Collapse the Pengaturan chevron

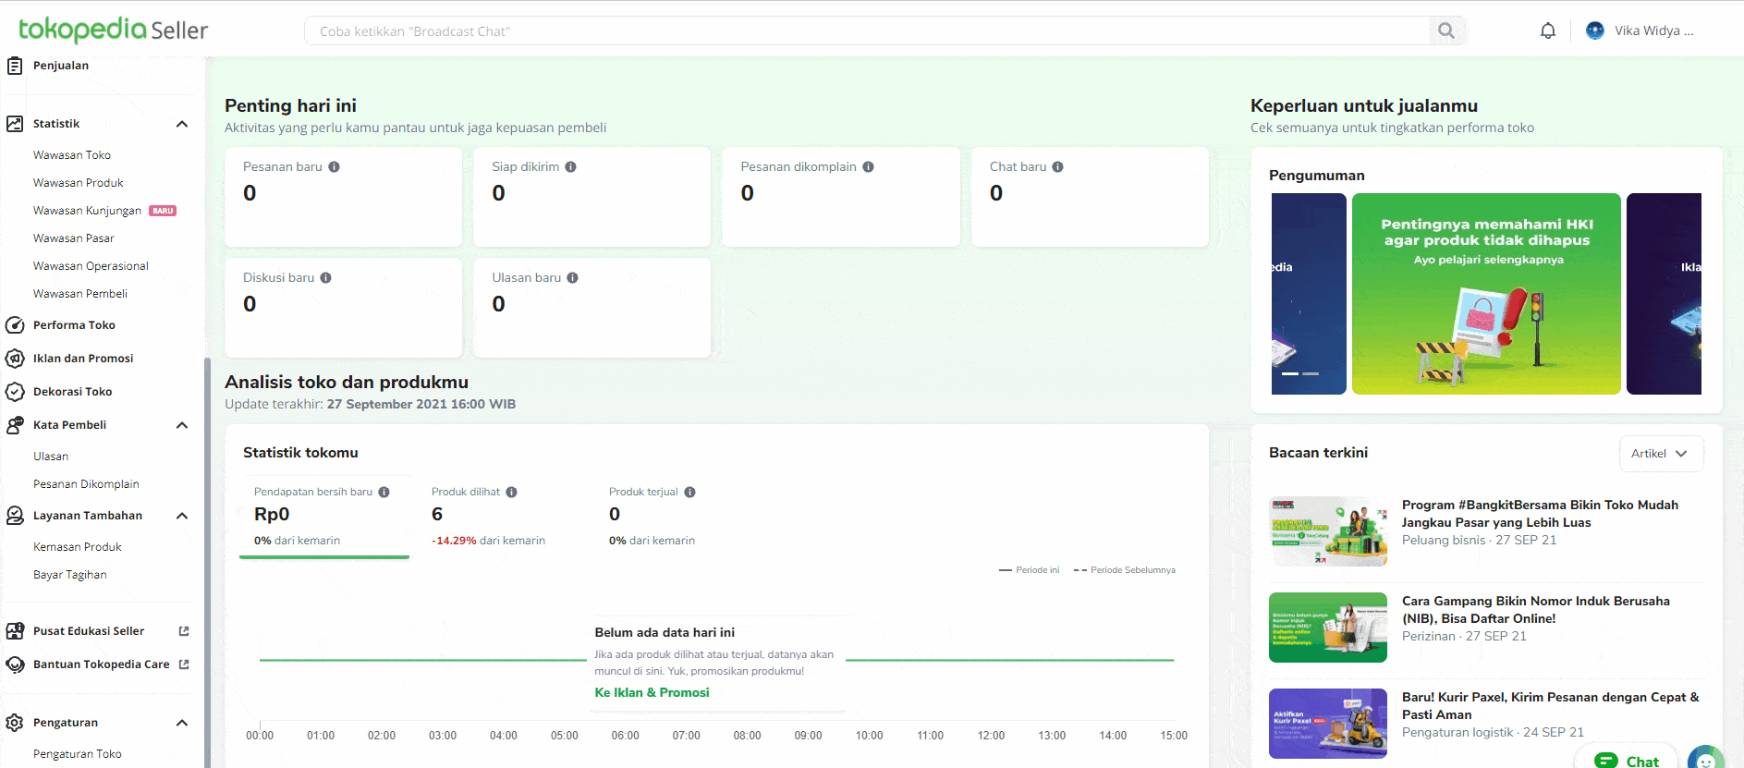point(182,723)
